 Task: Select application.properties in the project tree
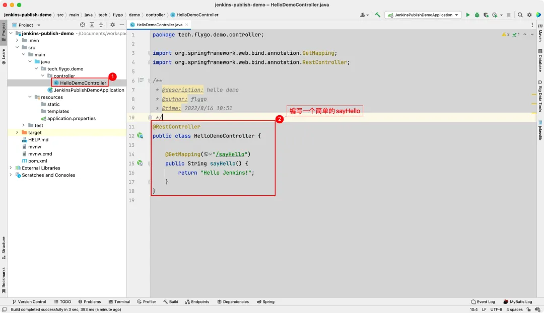(72, 119)
